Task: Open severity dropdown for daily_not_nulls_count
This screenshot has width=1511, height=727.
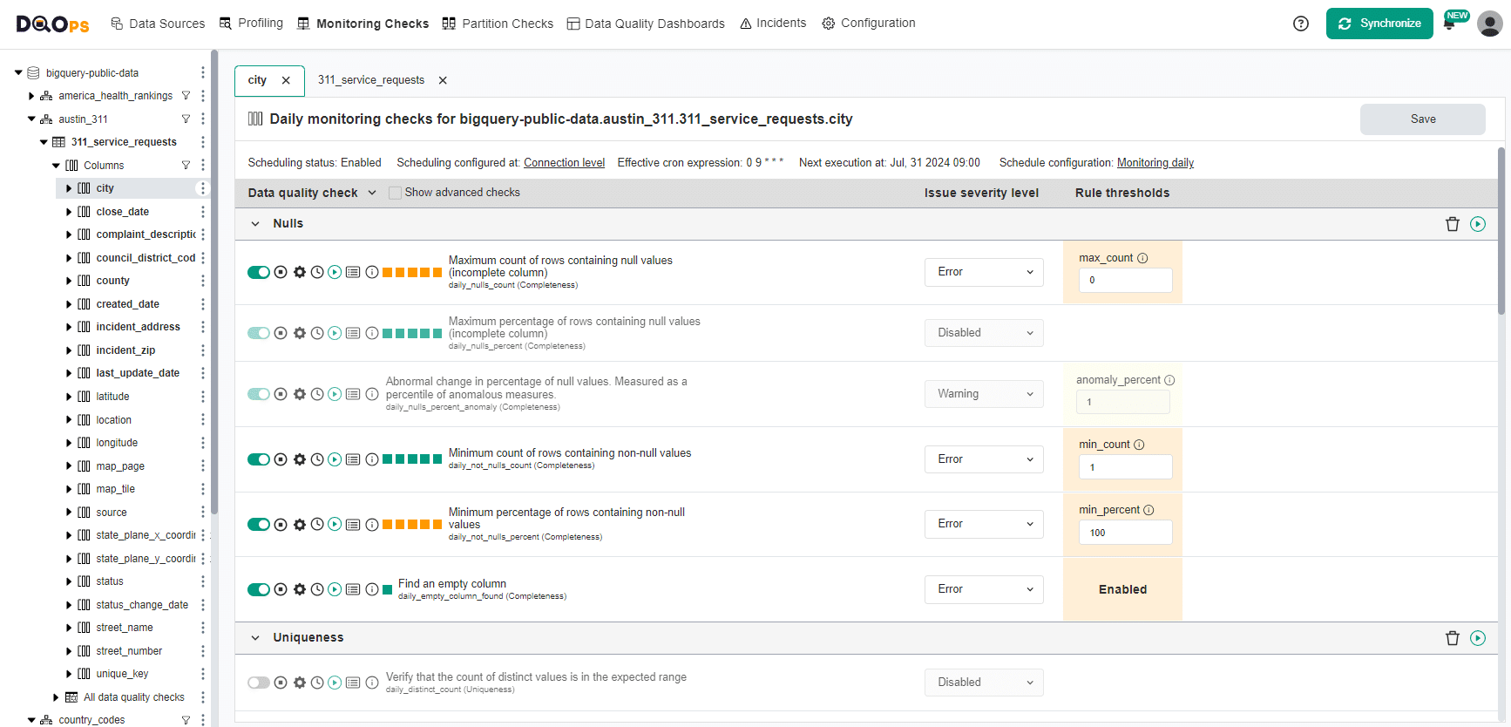Action: (984, 459)
